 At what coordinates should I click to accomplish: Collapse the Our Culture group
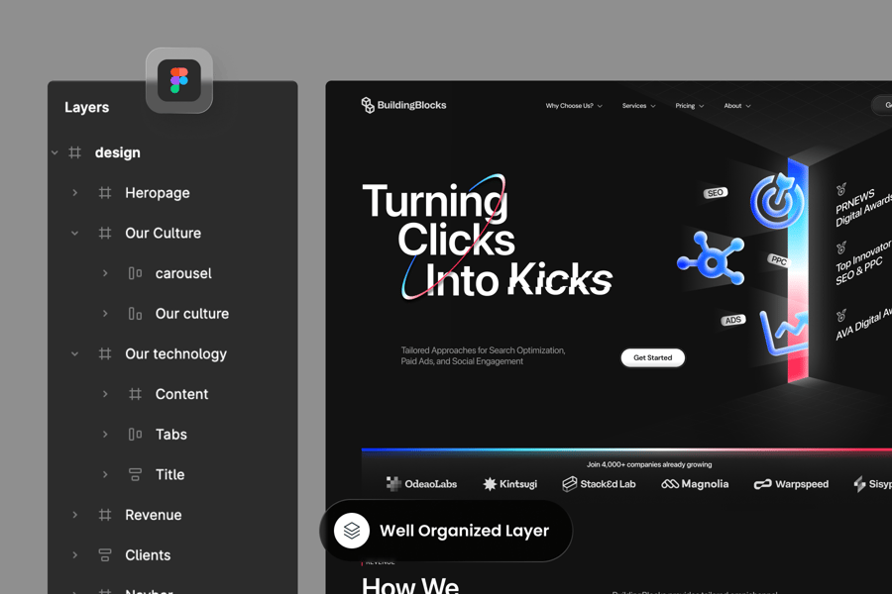(x=74, y=234)
